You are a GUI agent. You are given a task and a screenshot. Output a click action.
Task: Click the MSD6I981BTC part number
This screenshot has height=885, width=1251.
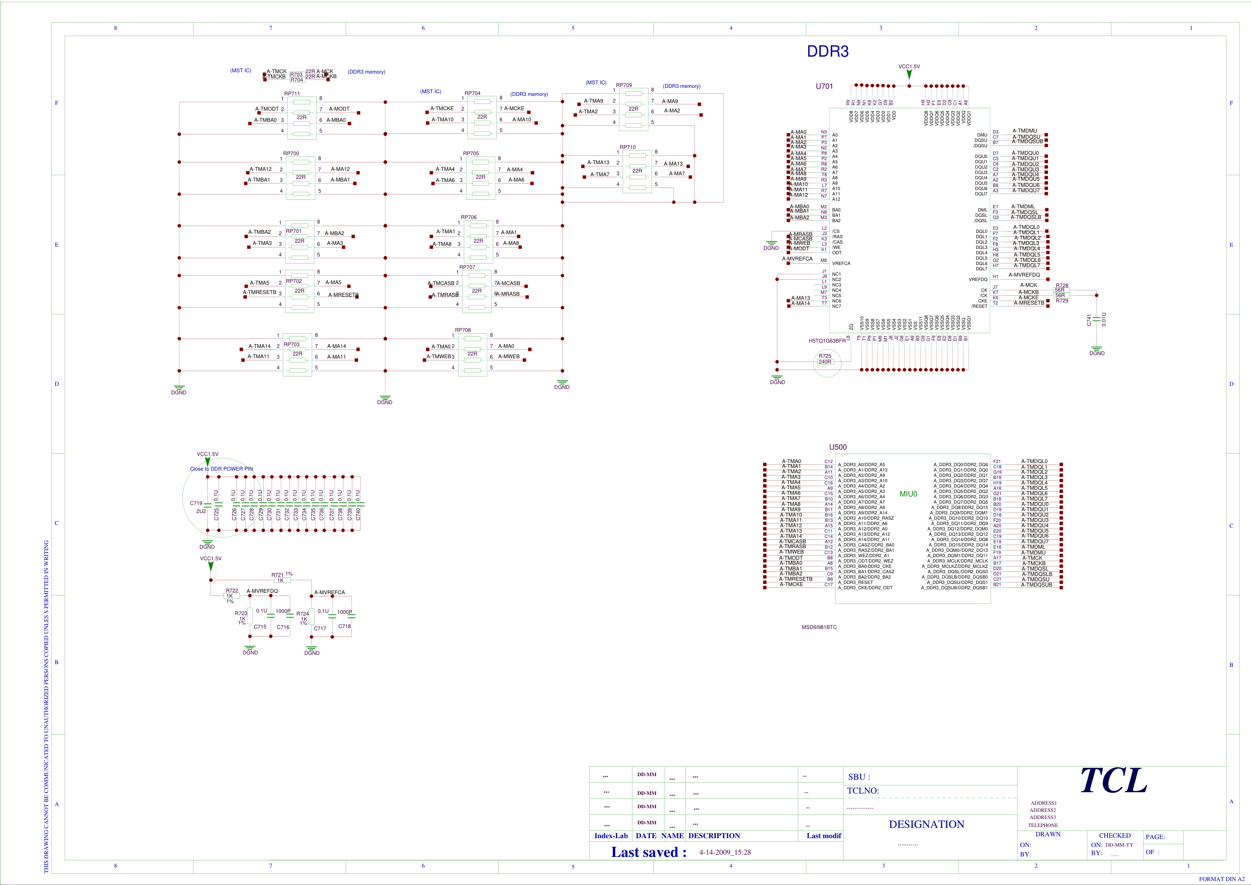tap(819, 627)
